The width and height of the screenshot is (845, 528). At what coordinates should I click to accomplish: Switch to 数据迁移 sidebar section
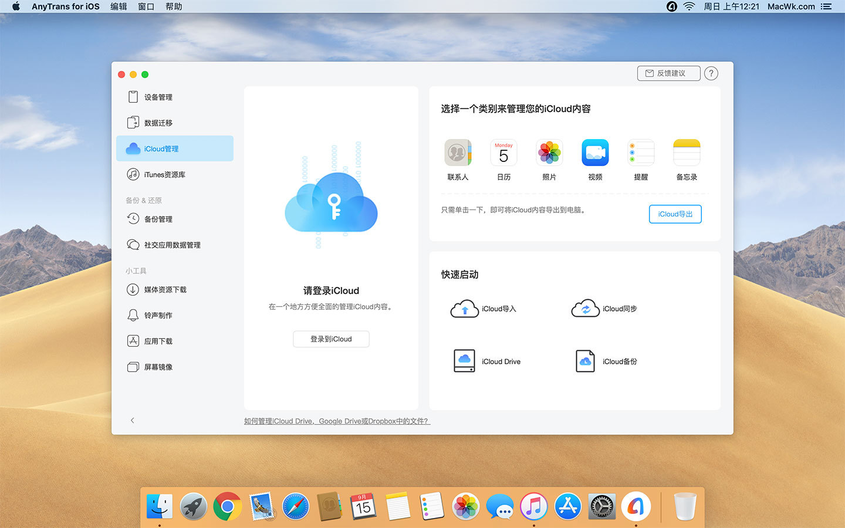click(175, 123)
